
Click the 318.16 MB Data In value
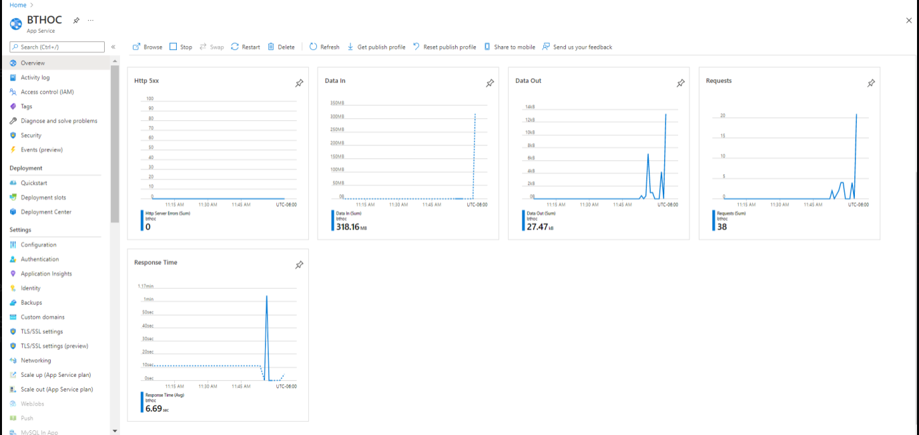(352, 227)
